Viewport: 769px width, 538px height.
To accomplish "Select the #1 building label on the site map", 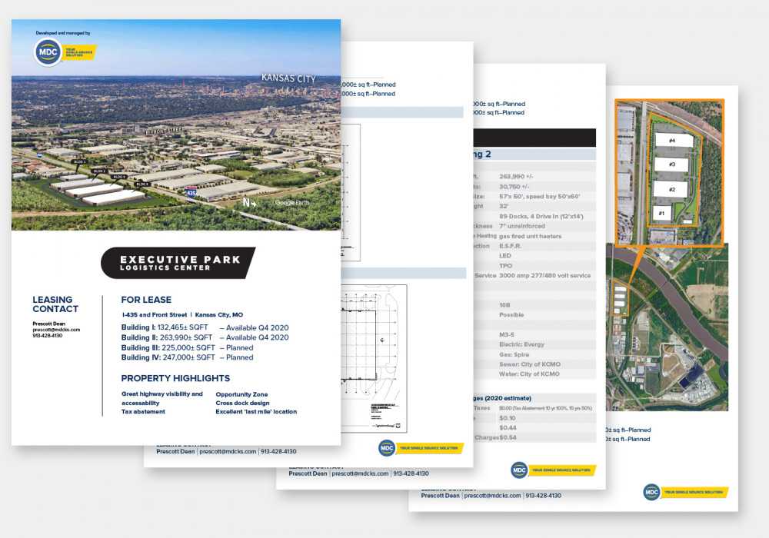I will pyautogui.click(x=659, y=212).
